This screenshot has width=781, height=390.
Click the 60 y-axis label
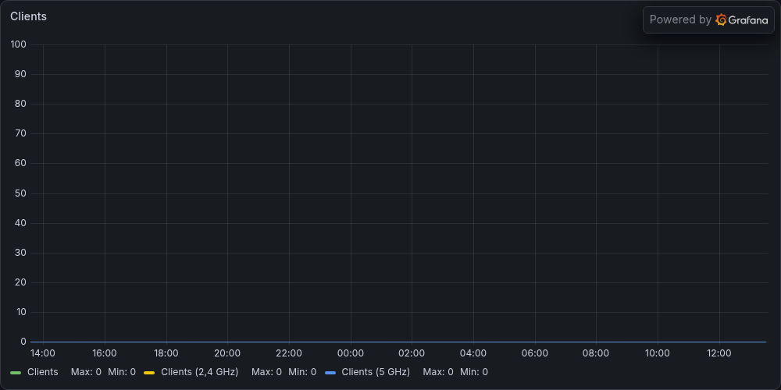coord(21,164)
